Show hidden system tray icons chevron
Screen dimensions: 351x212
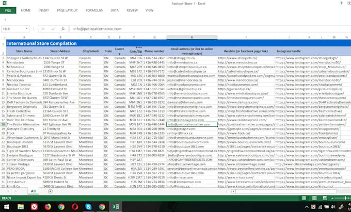click(x=307, y=207)
